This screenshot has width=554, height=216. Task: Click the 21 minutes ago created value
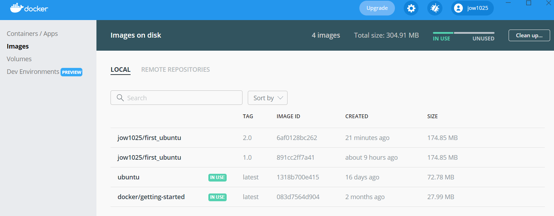(367, 138)
